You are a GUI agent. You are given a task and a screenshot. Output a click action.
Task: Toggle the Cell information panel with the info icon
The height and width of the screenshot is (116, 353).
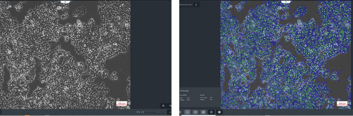pos(187,112)
